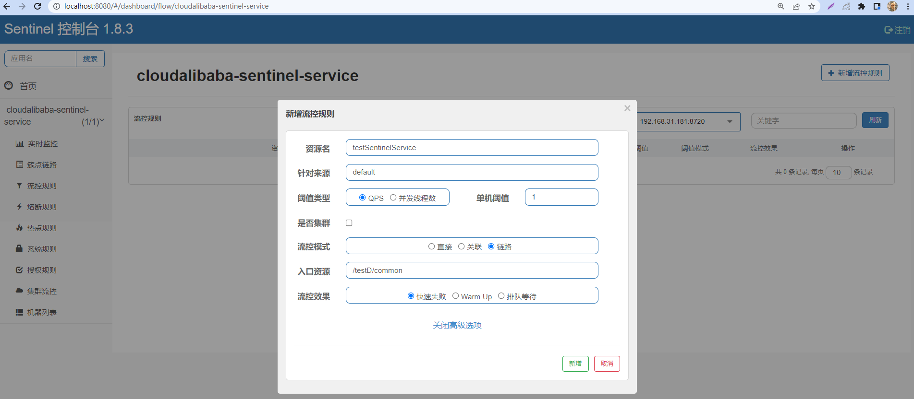Toggle browser side panel icon

877,6
